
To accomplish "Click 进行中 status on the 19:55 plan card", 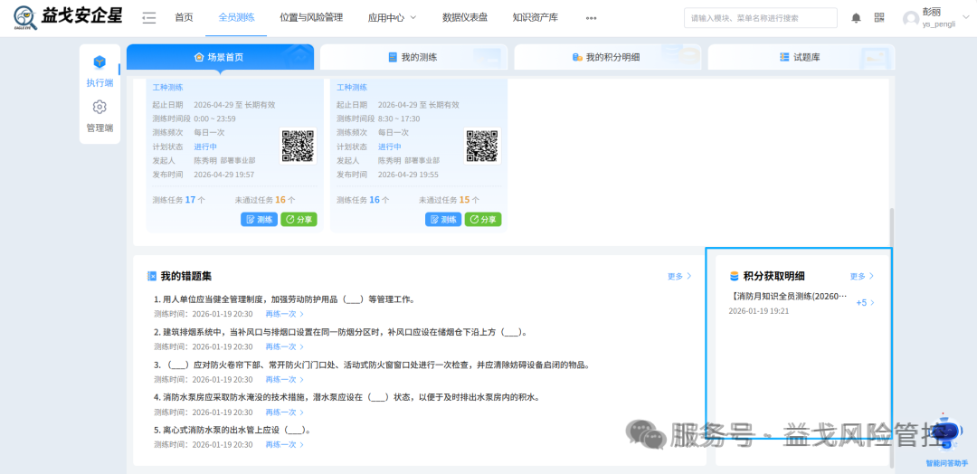I will pyautogui.click(x=390, y=147).
